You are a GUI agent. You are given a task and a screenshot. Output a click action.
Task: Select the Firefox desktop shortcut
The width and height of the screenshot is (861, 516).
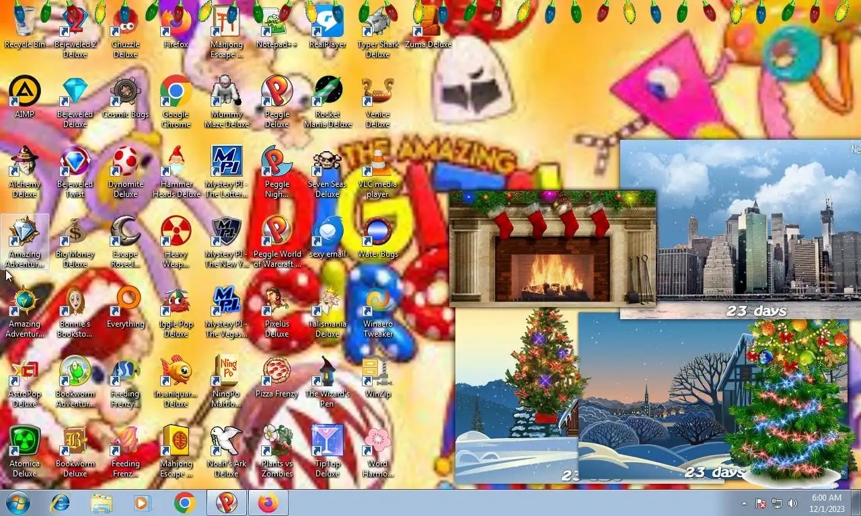click(176, 27)
